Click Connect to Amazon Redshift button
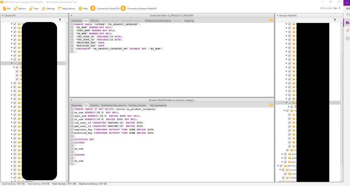The image size is (350, 186). pyautogui.click(x=139, y=9)
